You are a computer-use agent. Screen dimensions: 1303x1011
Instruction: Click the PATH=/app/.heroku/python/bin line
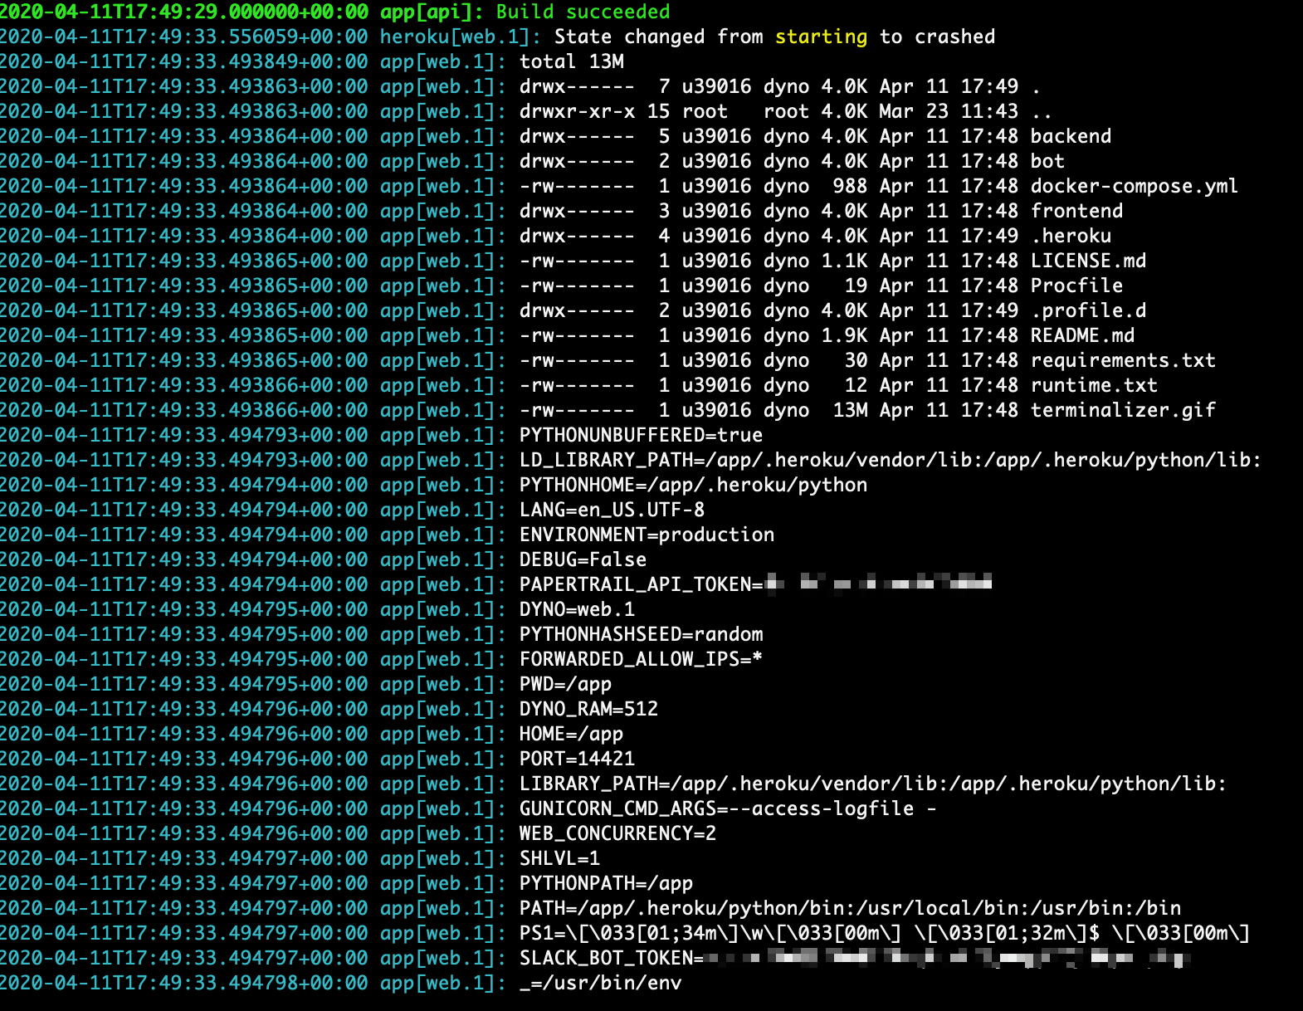pos(850,908)
